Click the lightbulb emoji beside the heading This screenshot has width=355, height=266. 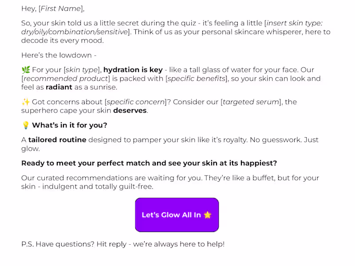[x=26, y=125]
